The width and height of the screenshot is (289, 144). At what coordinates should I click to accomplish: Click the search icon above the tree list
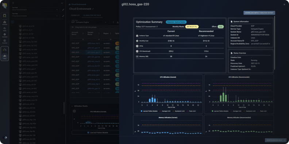12,22
